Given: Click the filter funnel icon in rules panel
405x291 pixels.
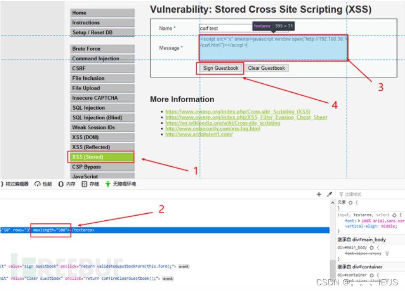Looking at the screenshot, I should (x=341, y=194).
